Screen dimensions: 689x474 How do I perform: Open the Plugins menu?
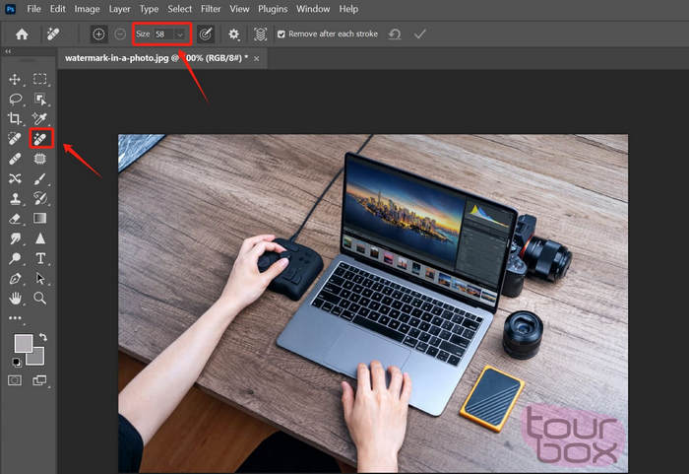click(273, 9)
